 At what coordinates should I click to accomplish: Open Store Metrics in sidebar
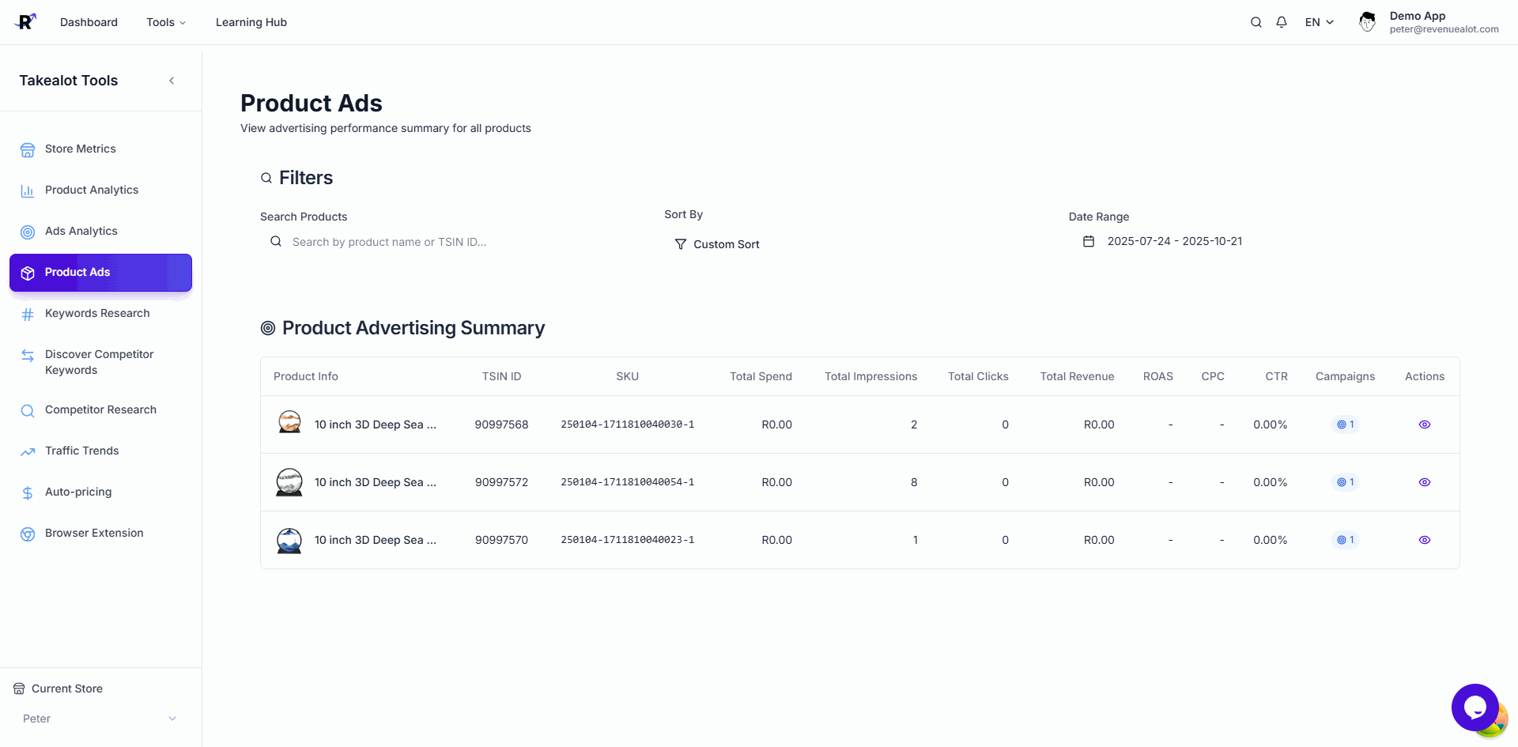(100, 149)
